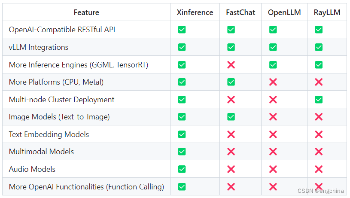Select the "OpenAI-Compatible RESTful API" feature text
350x198 pixels.
click(x=62, y=30)
